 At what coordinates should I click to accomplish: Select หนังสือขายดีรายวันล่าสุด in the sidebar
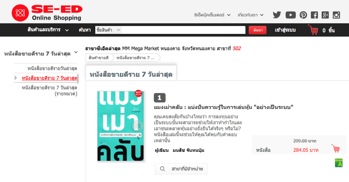click(x=52, y=68)
